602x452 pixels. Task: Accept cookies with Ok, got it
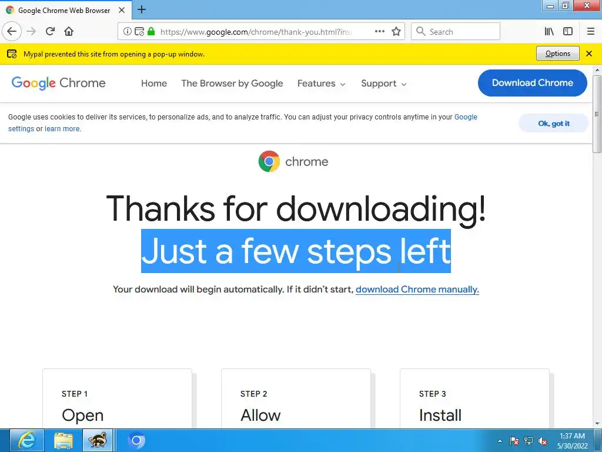554,124
